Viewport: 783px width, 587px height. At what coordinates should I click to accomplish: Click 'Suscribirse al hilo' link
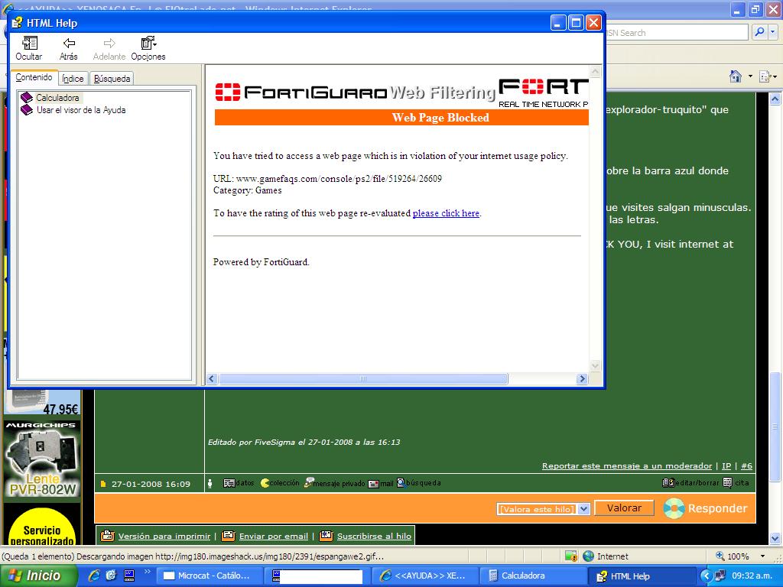coord(374,536)
